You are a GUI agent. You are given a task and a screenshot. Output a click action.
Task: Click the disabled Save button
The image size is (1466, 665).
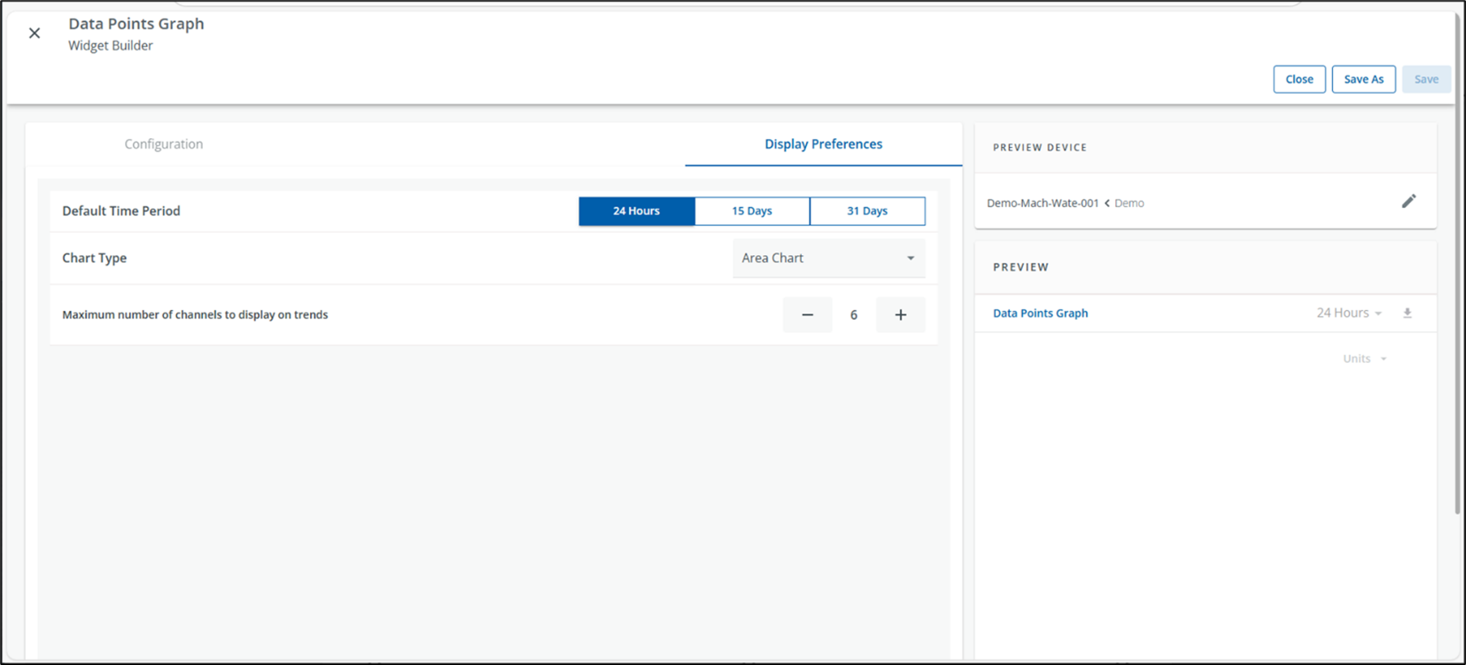[x=1426, y=79]
